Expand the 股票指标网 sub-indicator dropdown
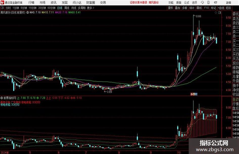 2,98
